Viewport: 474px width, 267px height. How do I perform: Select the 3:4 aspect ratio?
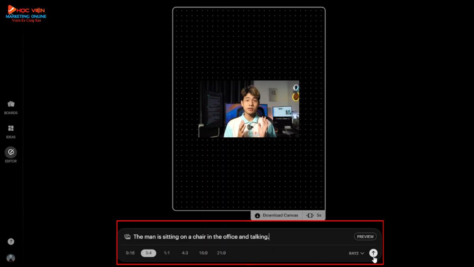click(x=149, y=253)
